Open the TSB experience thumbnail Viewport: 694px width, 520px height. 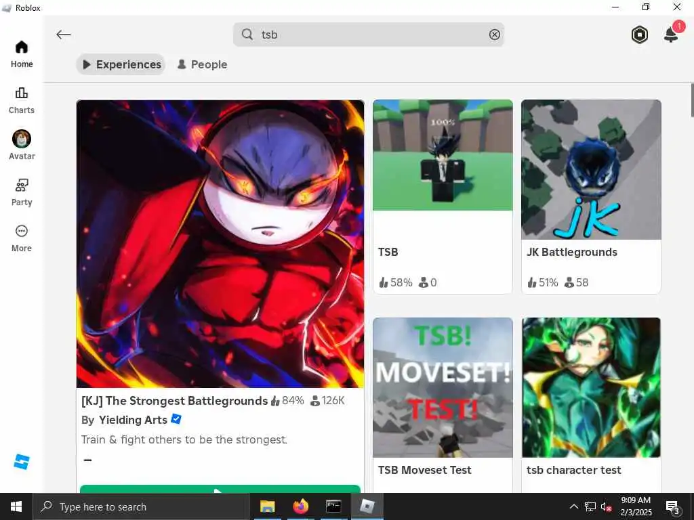(443, 155)
